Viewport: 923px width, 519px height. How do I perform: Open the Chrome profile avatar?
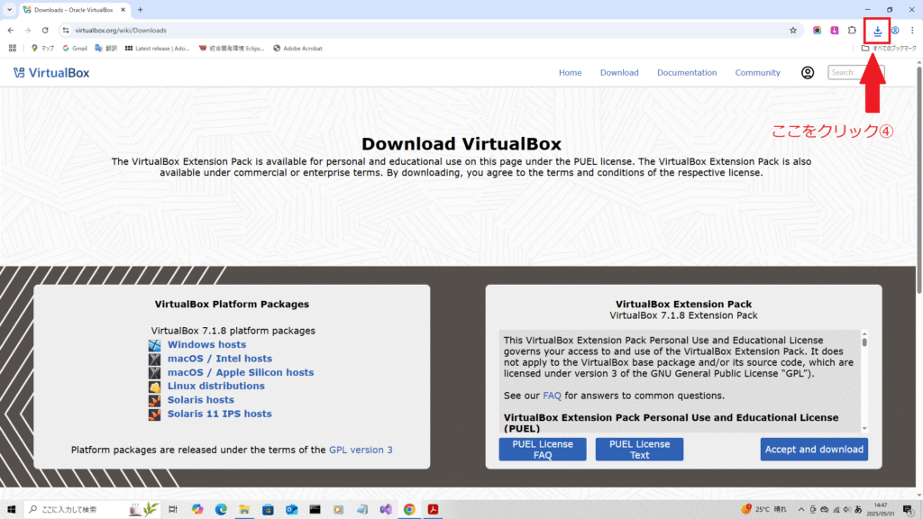895,31
